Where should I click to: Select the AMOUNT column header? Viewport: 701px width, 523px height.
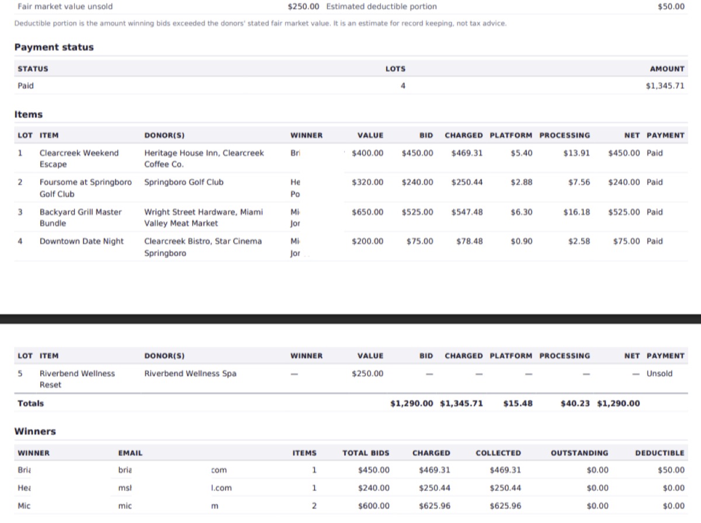(x=667, y=69)
